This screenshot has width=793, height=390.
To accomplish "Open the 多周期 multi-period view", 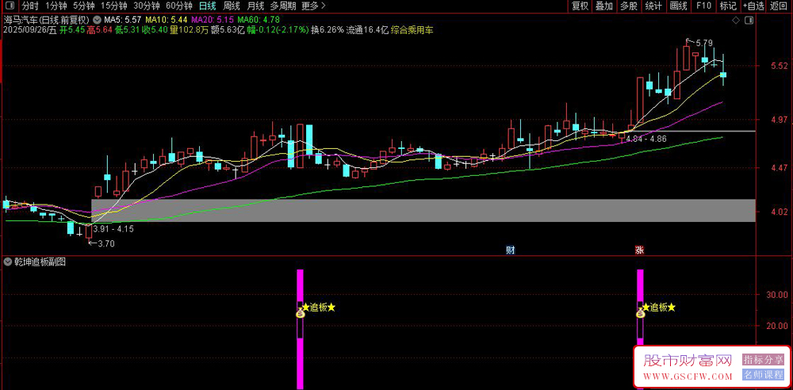I will click(x=283, y=6).
